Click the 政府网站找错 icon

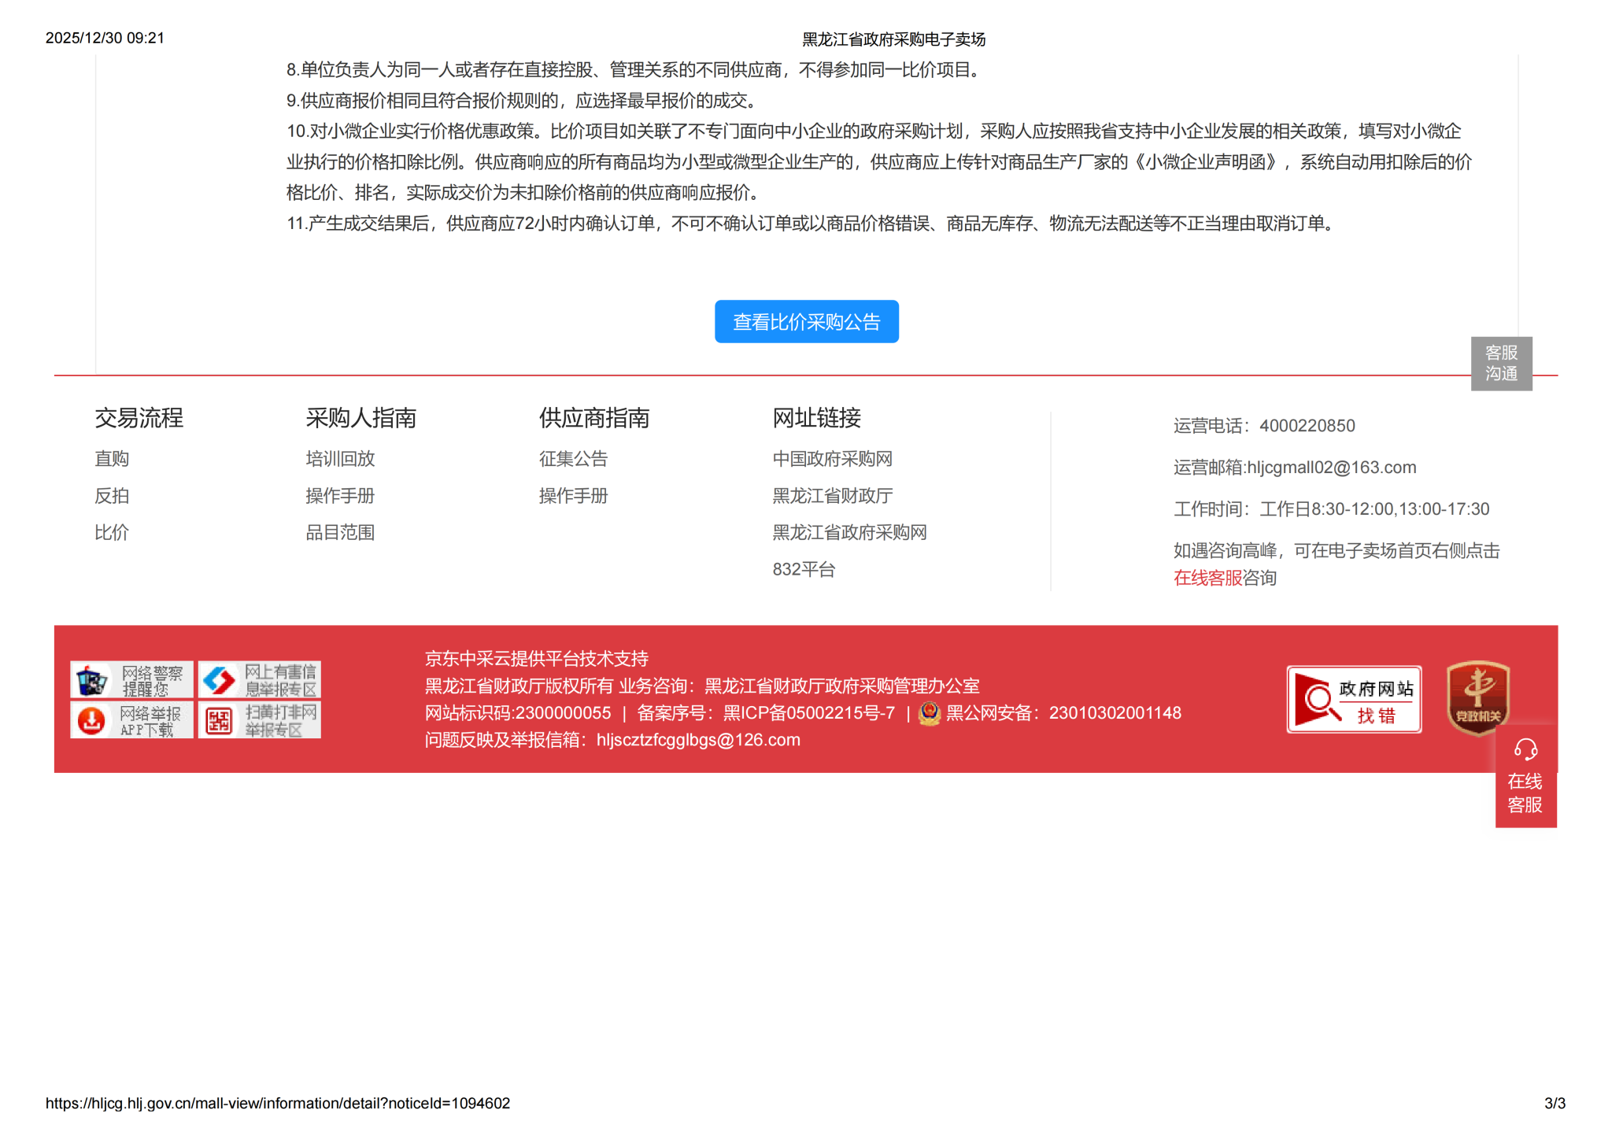point(1353,700)
